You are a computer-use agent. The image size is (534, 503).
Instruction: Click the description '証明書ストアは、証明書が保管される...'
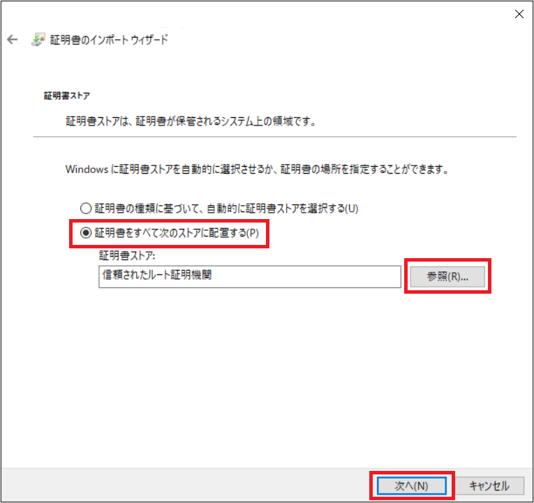click(x=187, y=121)
